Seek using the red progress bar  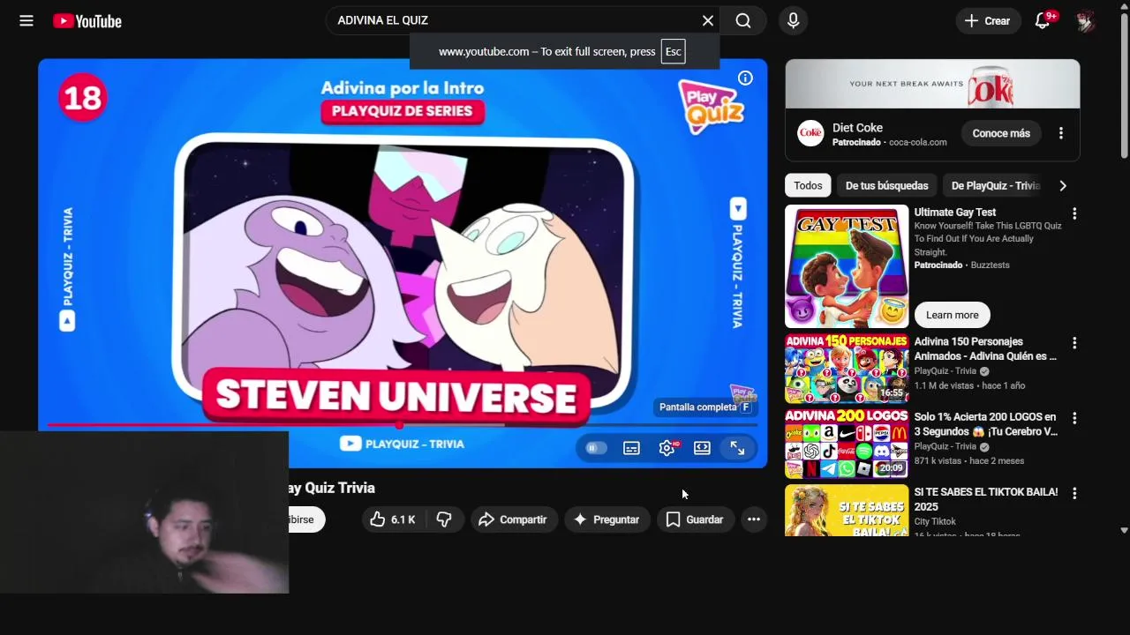(x=402, y=425)
